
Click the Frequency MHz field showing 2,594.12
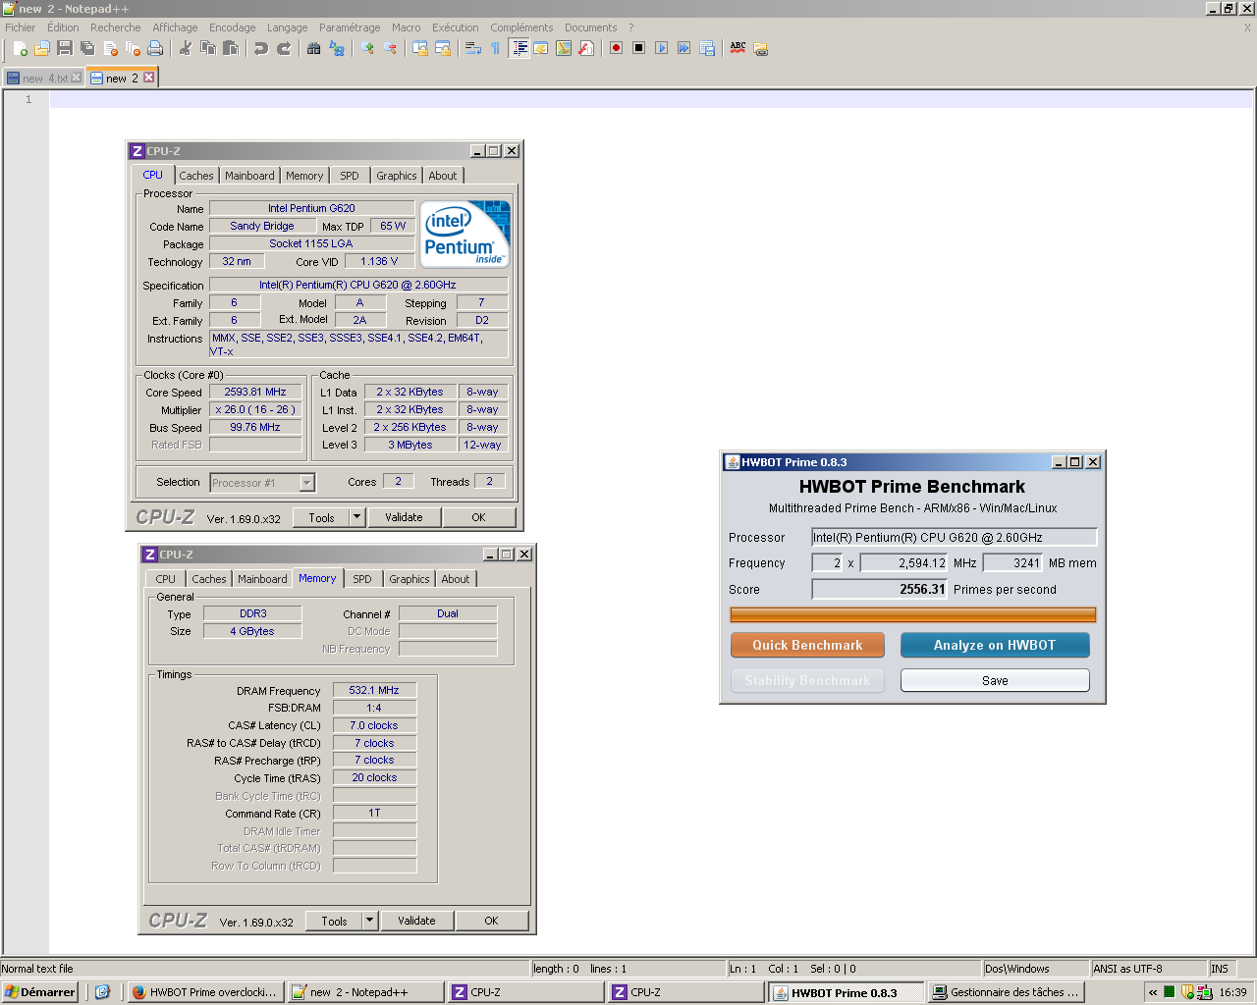point(904,563)
